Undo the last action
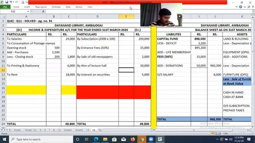 pyautogui.click(x=11, y=2)
